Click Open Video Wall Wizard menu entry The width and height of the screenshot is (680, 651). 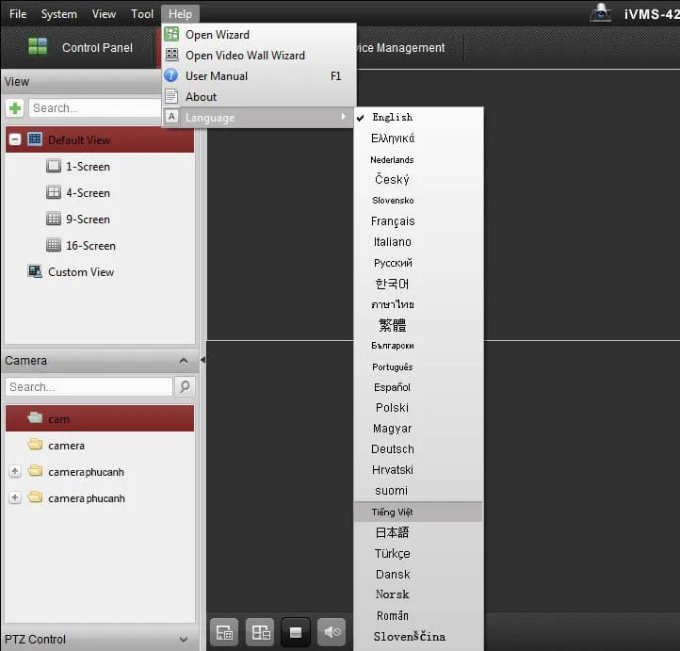(x=245, y=56)
